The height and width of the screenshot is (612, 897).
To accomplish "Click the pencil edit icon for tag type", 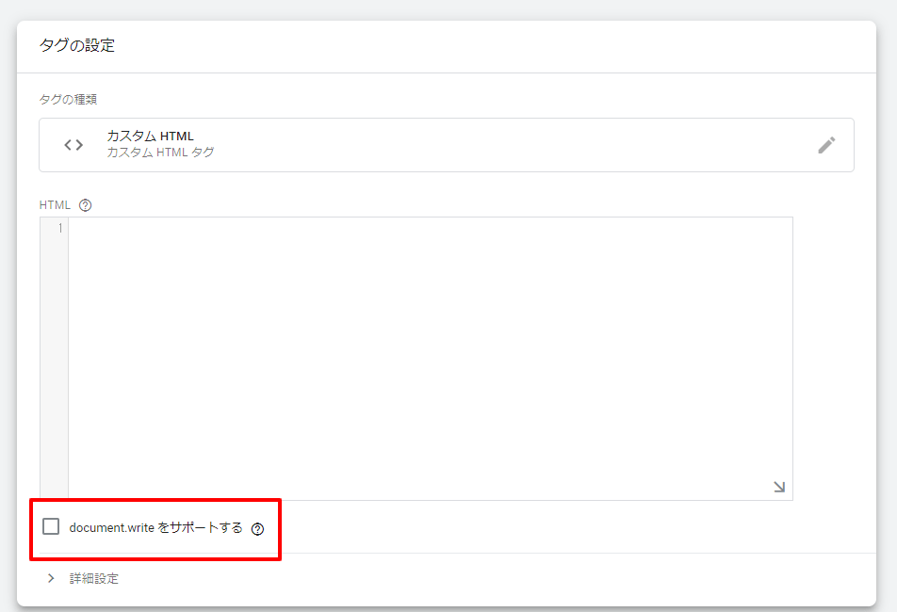I will (826, 145).
